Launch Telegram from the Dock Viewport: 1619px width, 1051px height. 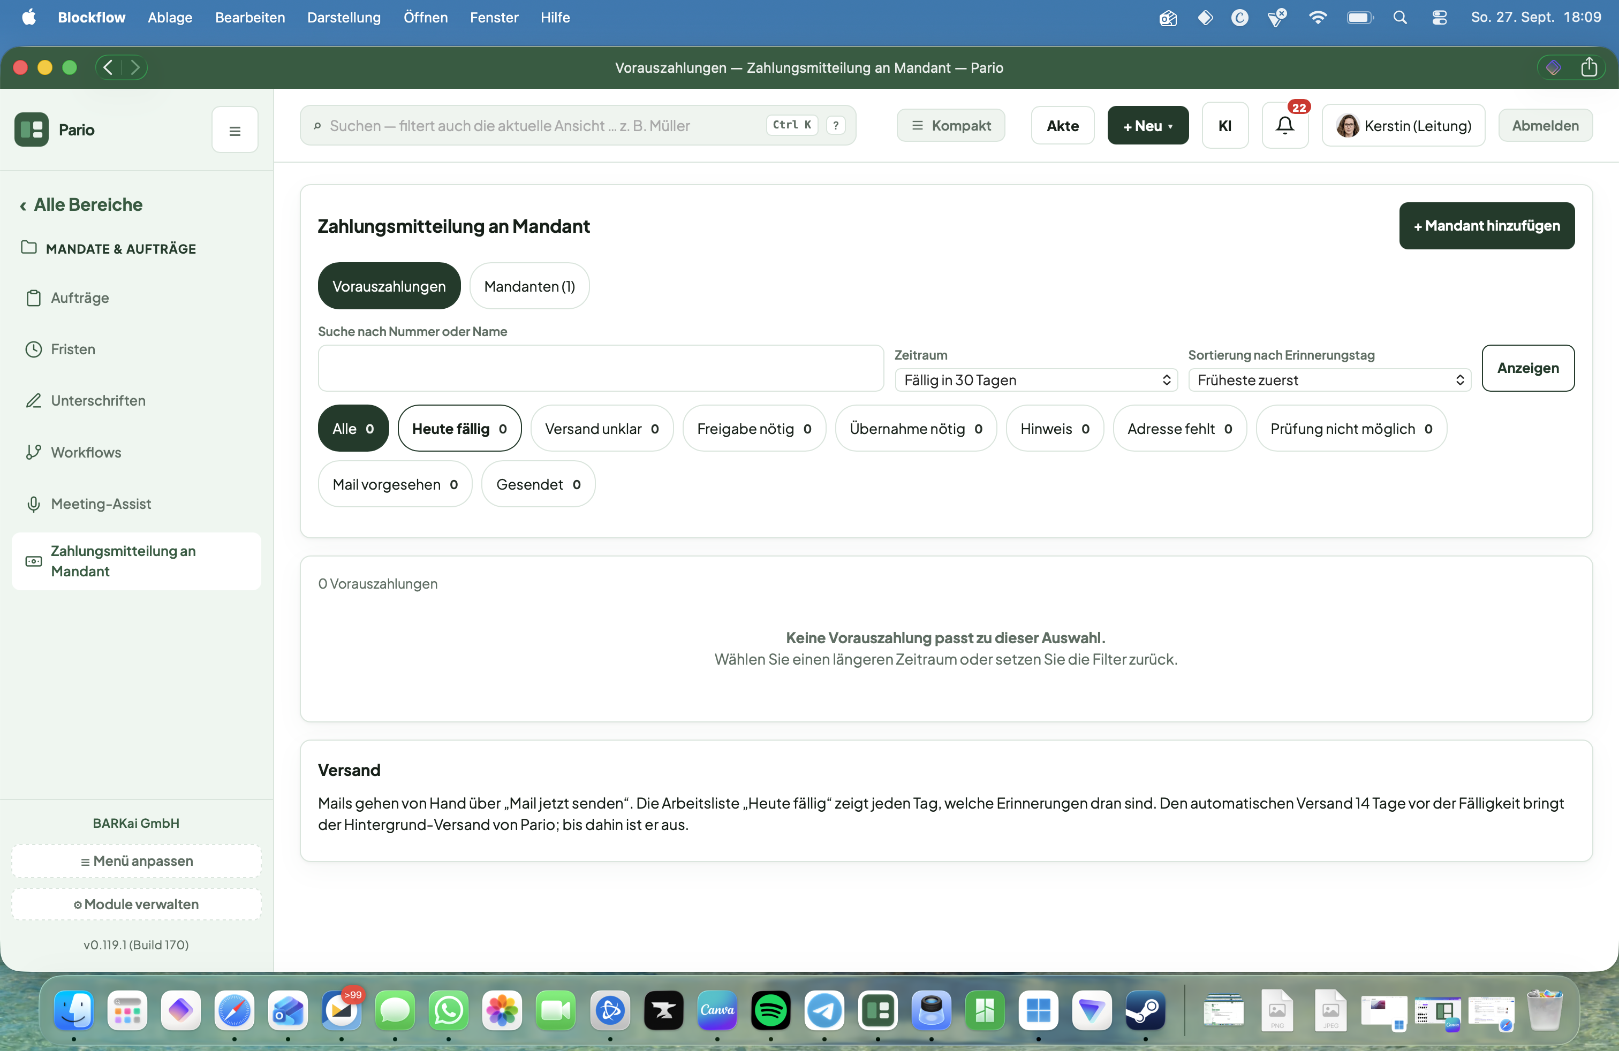(x=824, y=1010)
